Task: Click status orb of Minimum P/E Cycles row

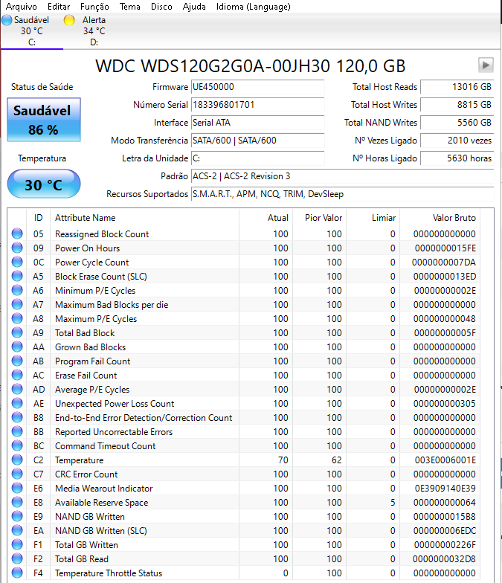Action: point(17,290)
